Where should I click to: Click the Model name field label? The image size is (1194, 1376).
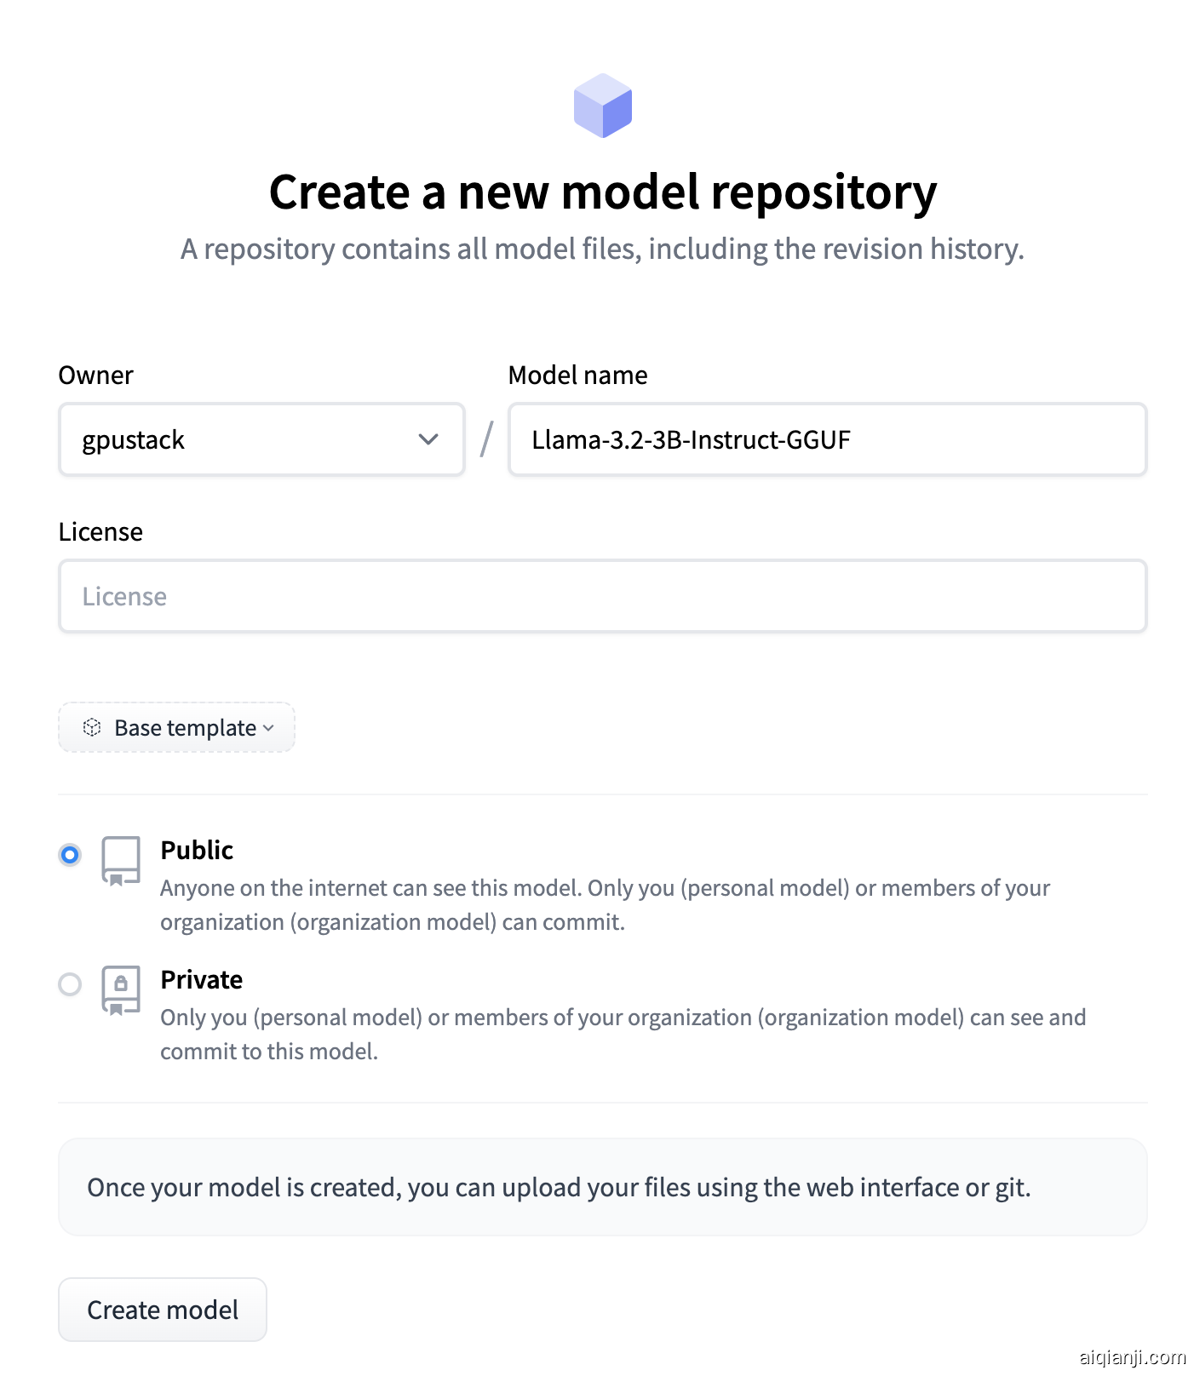click(577, 375)
